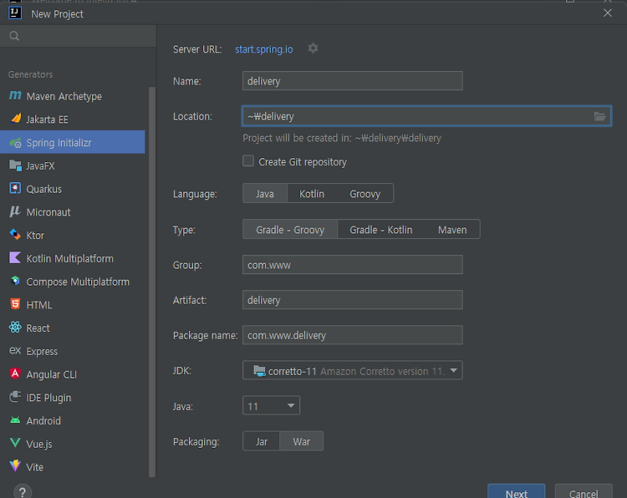Click the Express ex icon
627x498 pixels.
15,350
